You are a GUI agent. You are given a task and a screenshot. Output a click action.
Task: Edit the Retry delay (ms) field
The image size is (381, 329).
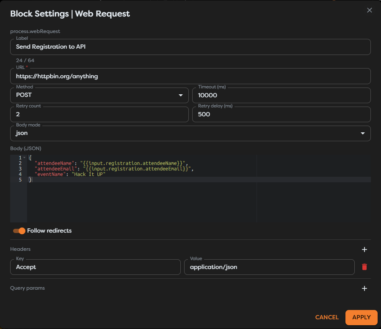(x=282, y=114)
